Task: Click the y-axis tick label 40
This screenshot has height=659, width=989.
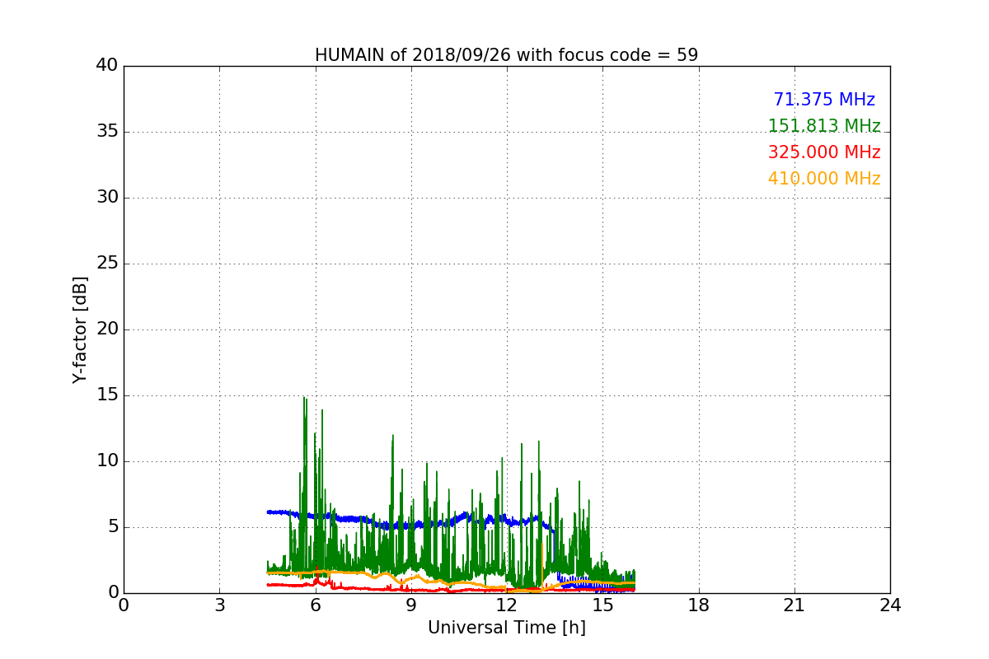Action: pos(107,66)
